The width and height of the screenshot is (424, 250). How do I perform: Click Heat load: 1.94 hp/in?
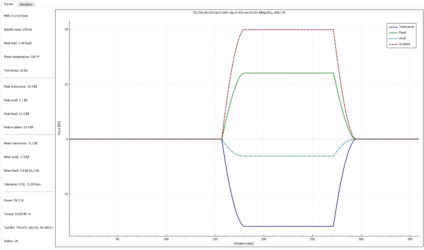[18, 43]
